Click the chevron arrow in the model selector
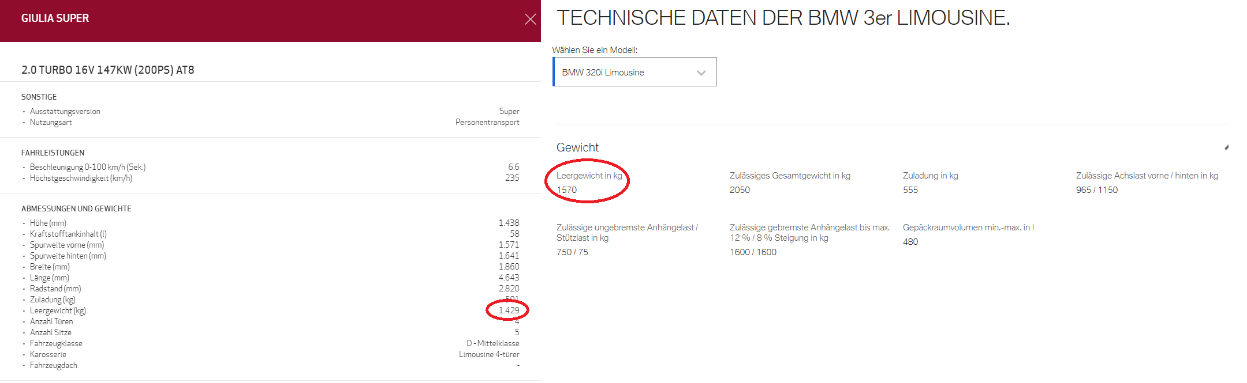This screenshot has width=1247, height=383. point(701,73)
